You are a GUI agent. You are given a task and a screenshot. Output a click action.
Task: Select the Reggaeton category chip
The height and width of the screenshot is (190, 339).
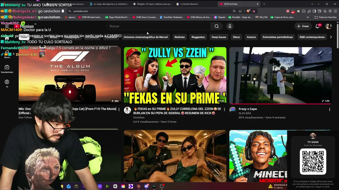[198, 37]
